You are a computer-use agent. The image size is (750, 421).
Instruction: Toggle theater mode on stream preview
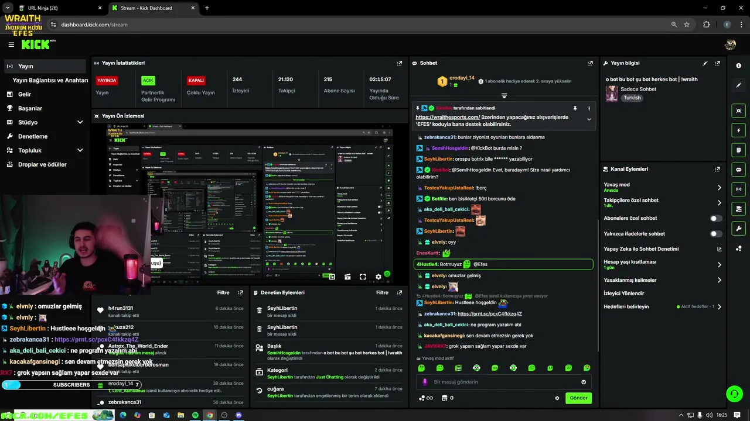(347, 277)
